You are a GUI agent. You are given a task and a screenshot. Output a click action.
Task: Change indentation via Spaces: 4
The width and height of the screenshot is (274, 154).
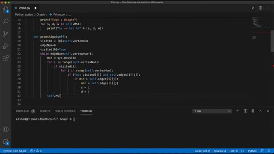tap(220, 151)
